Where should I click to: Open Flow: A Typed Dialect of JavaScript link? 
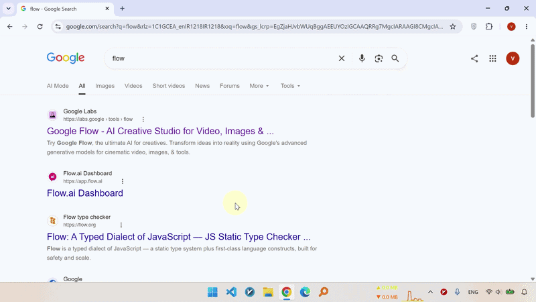(179, 237)
